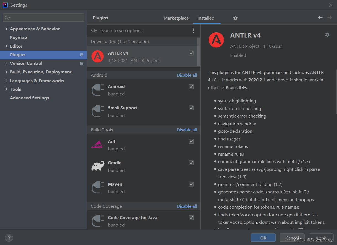Expand the Appearance & Behavior section
The height and width of the screenshot is (245, 337).
pos(6,29)
